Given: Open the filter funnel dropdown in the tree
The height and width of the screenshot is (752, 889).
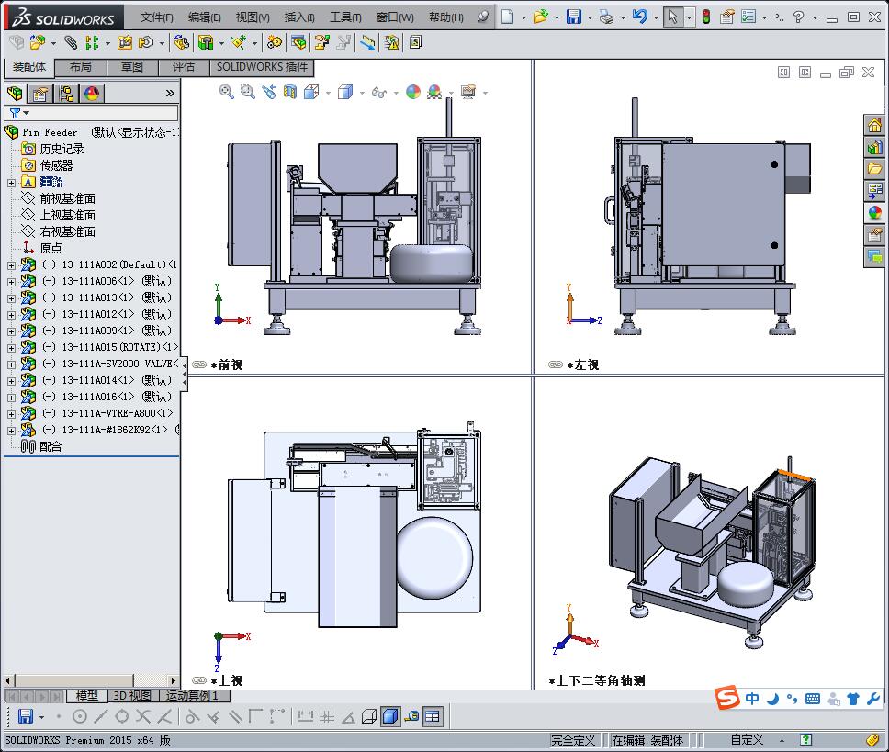Looking at the screenshot, I should (19, 113).
